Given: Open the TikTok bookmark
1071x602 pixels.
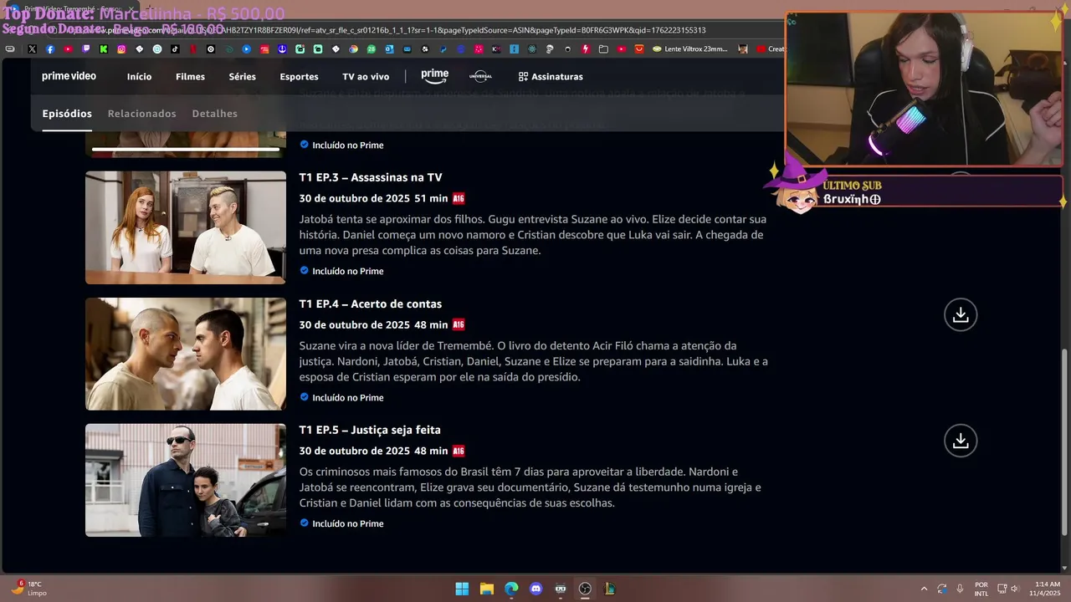Looking at the screenshot, I should tap(175, 49).
